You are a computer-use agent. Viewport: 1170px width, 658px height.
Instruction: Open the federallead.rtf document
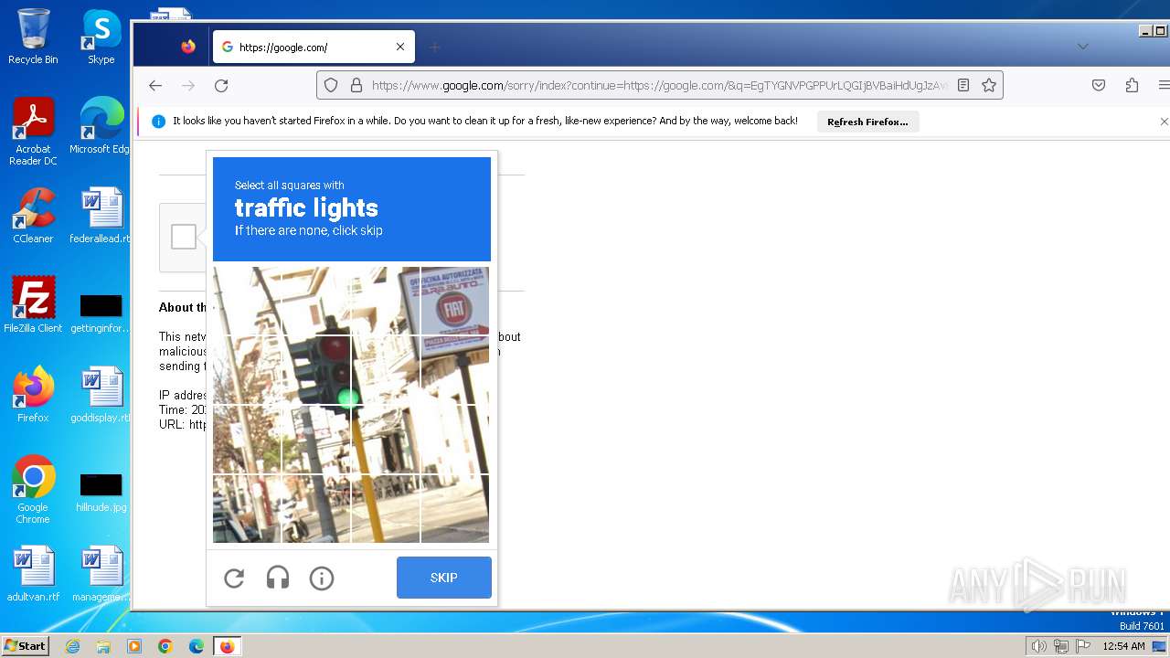pos(101,216)
